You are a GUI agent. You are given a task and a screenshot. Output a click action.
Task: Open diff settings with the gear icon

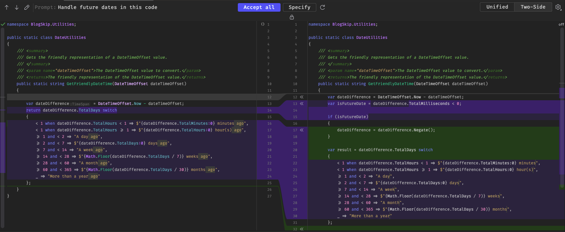pos(558,7)
